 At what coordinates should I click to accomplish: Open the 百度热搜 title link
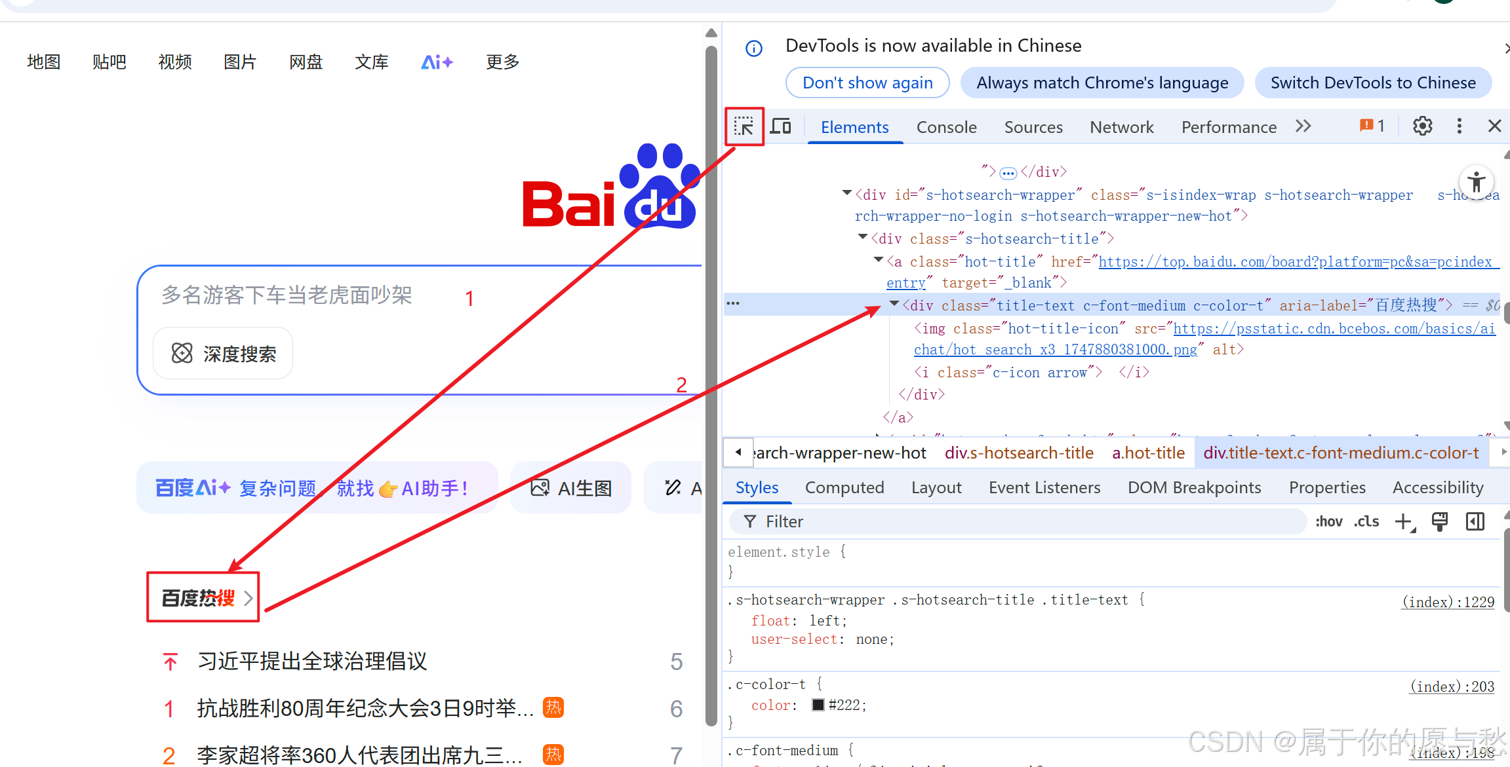point(206,597)
